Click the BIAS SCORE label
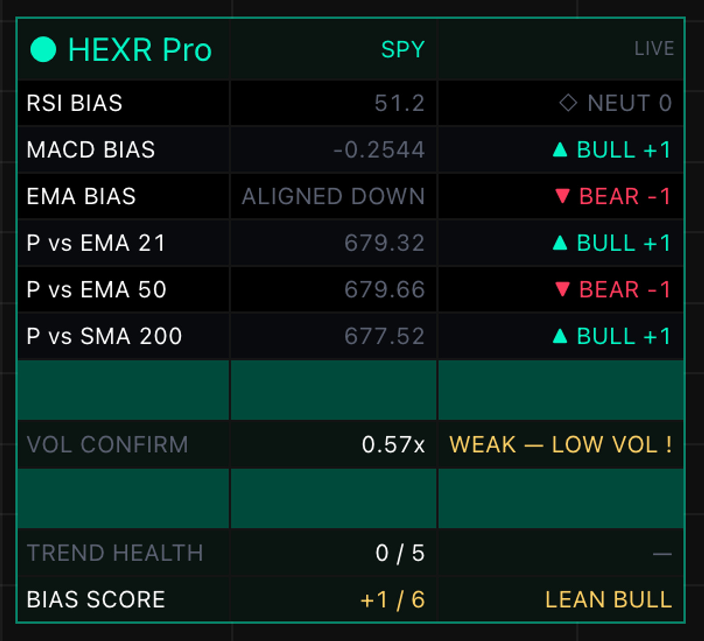This screenshot has height=641, width=704. pyautogui.click(x=96, y=600)
